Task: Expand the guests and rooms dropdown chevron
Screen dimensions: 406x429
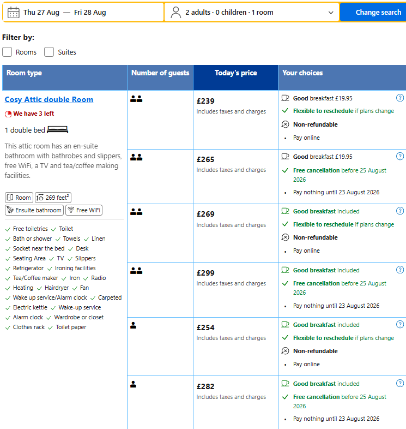Action: tap(331, 13)
